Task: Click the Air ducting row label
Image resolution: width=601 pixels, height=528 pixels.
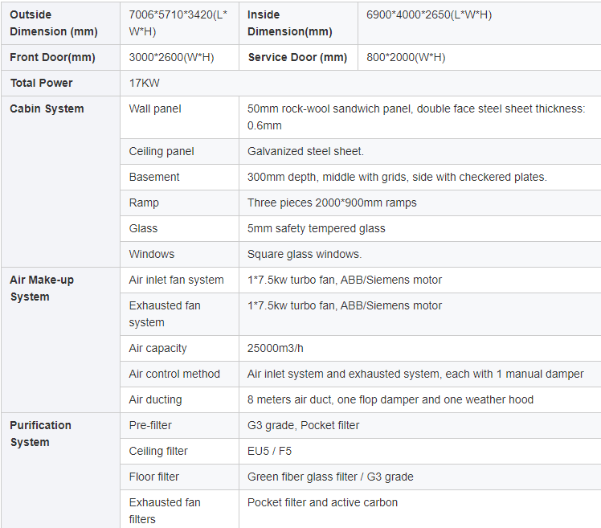Action: coord(155,399)
